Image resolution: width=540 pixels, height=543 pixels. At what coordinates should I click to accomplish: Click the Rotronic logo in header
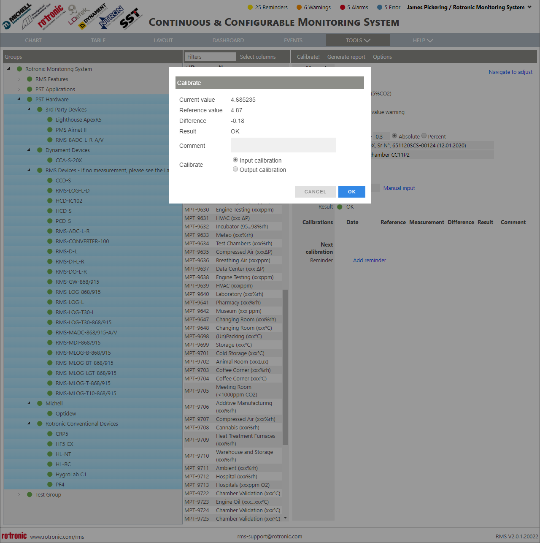point(50,16)
